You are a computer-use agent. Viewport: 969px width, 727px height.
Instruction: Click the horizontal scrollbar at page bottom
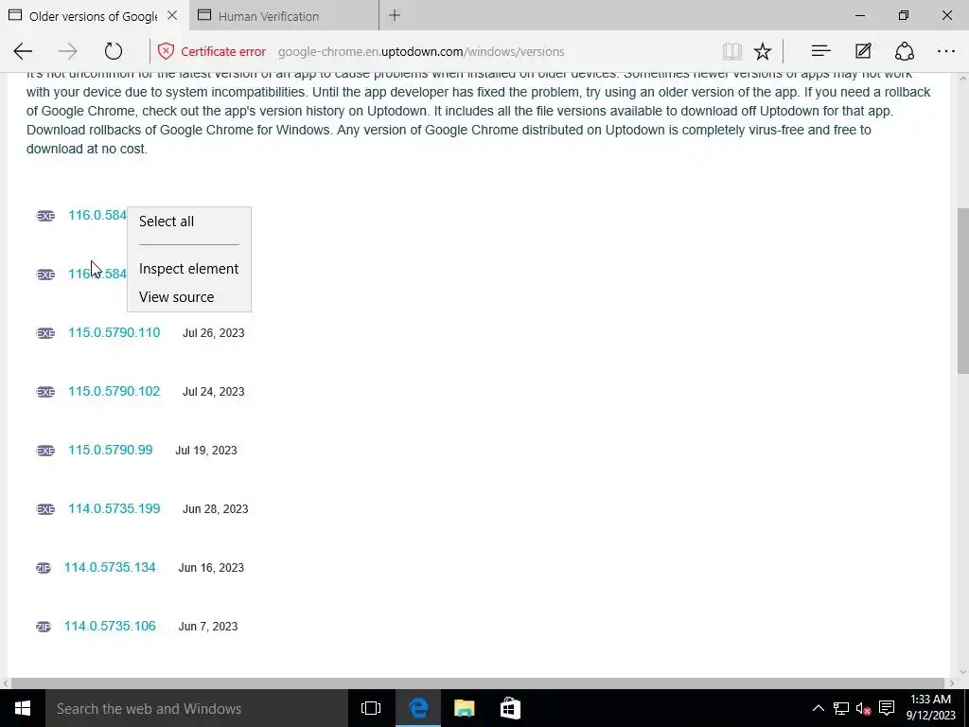pos(477,683)
